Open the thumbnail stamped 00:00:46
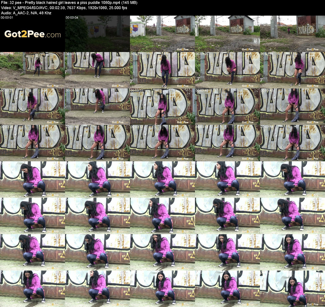Viewport: 325px width, 307px height. (32, 143)
